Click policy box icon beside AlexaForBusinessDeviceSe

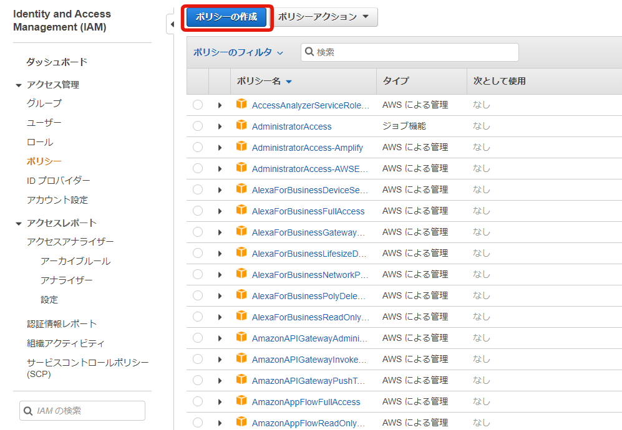pyautogui.click(x=241, y=188)
